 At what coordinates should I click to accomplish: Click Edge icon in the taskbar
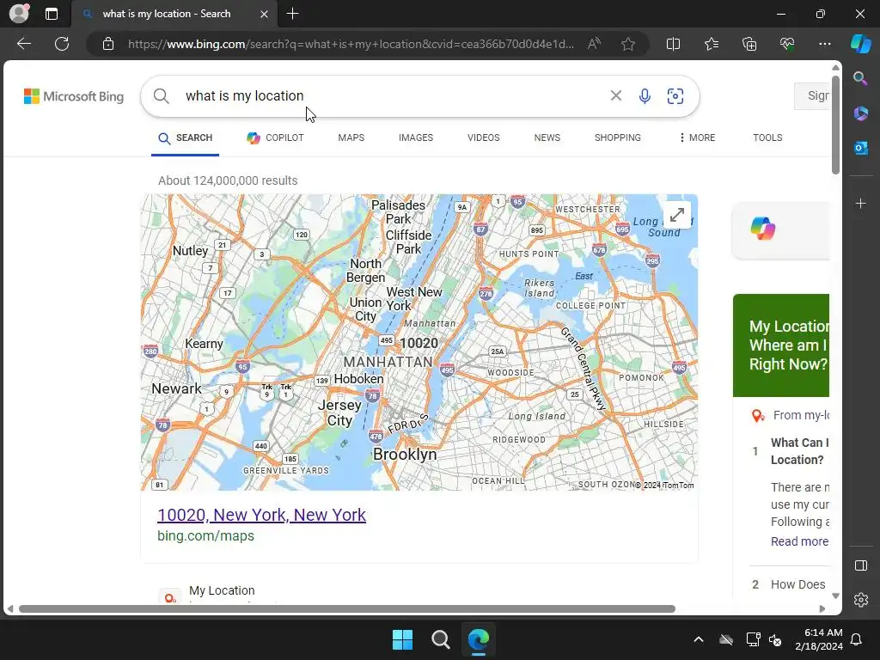pos(479,639)
